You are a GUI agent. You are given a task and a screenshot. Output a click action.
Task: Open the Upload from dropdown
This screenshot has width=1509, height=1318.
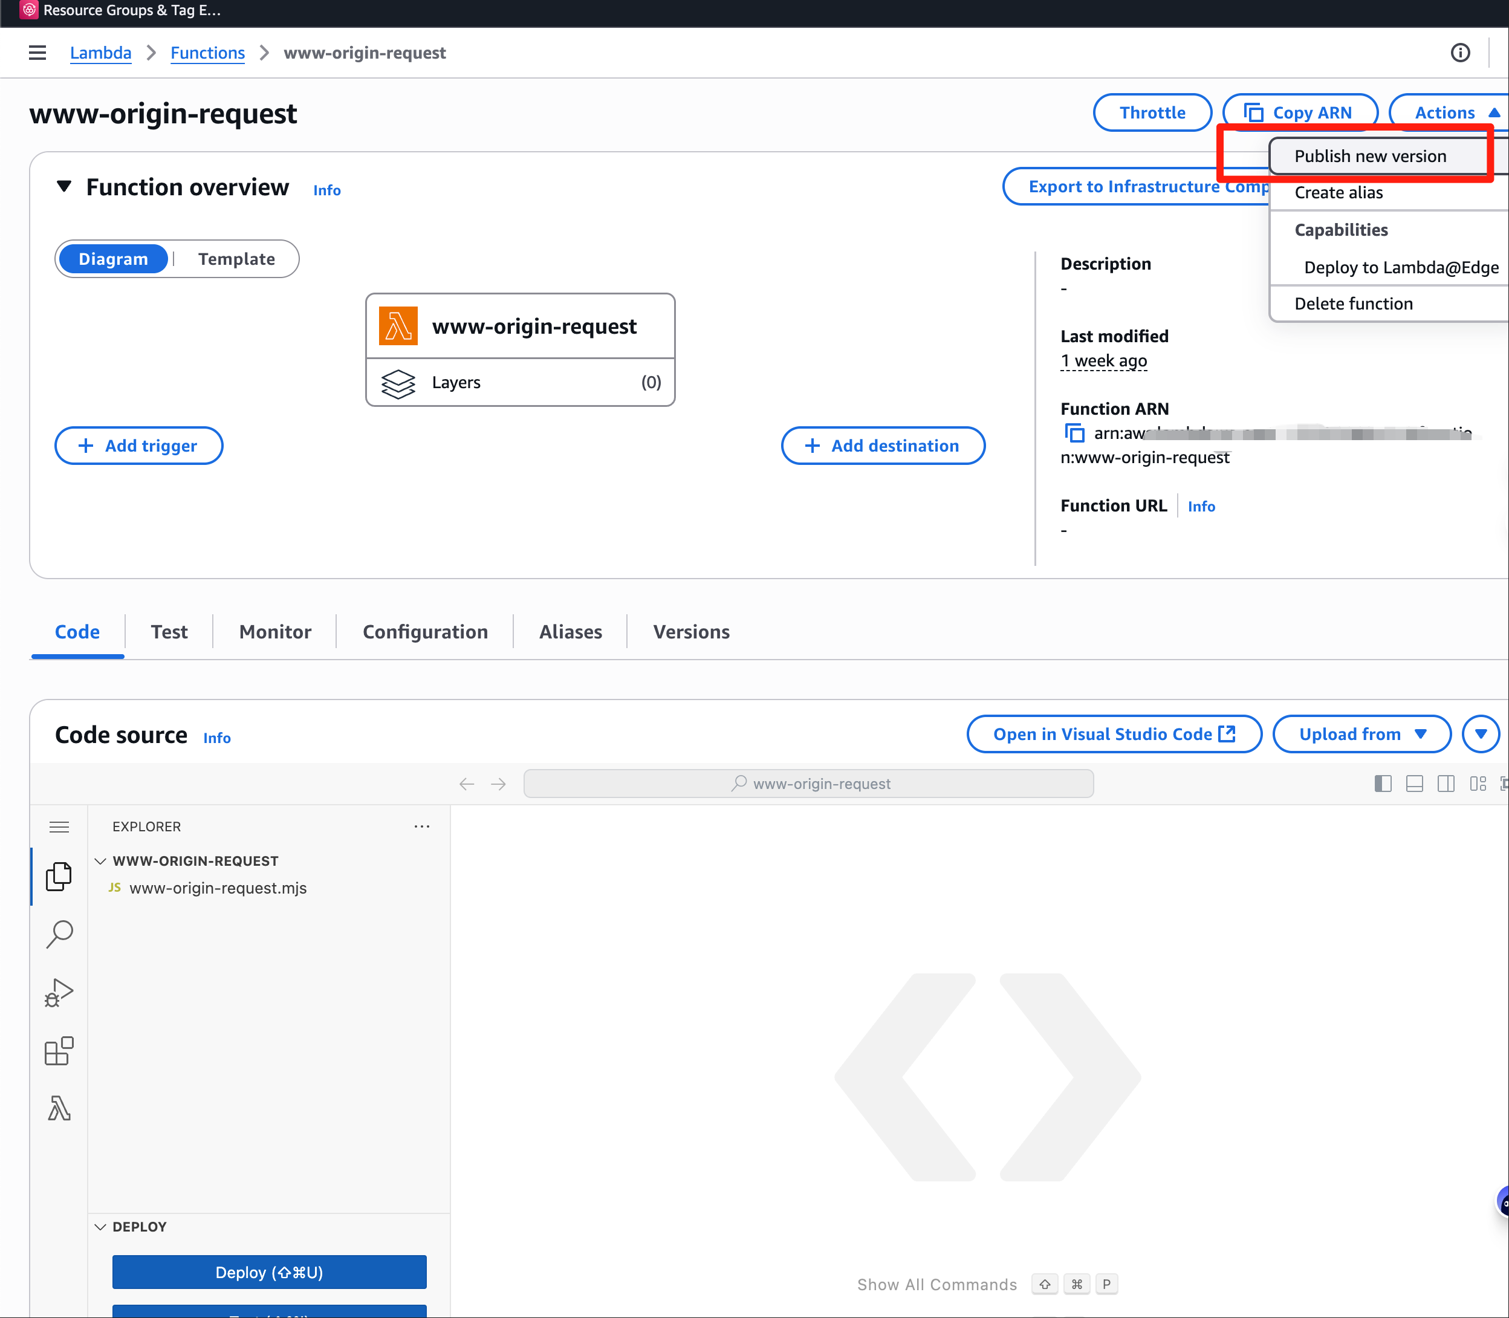tap(1361, 734)
